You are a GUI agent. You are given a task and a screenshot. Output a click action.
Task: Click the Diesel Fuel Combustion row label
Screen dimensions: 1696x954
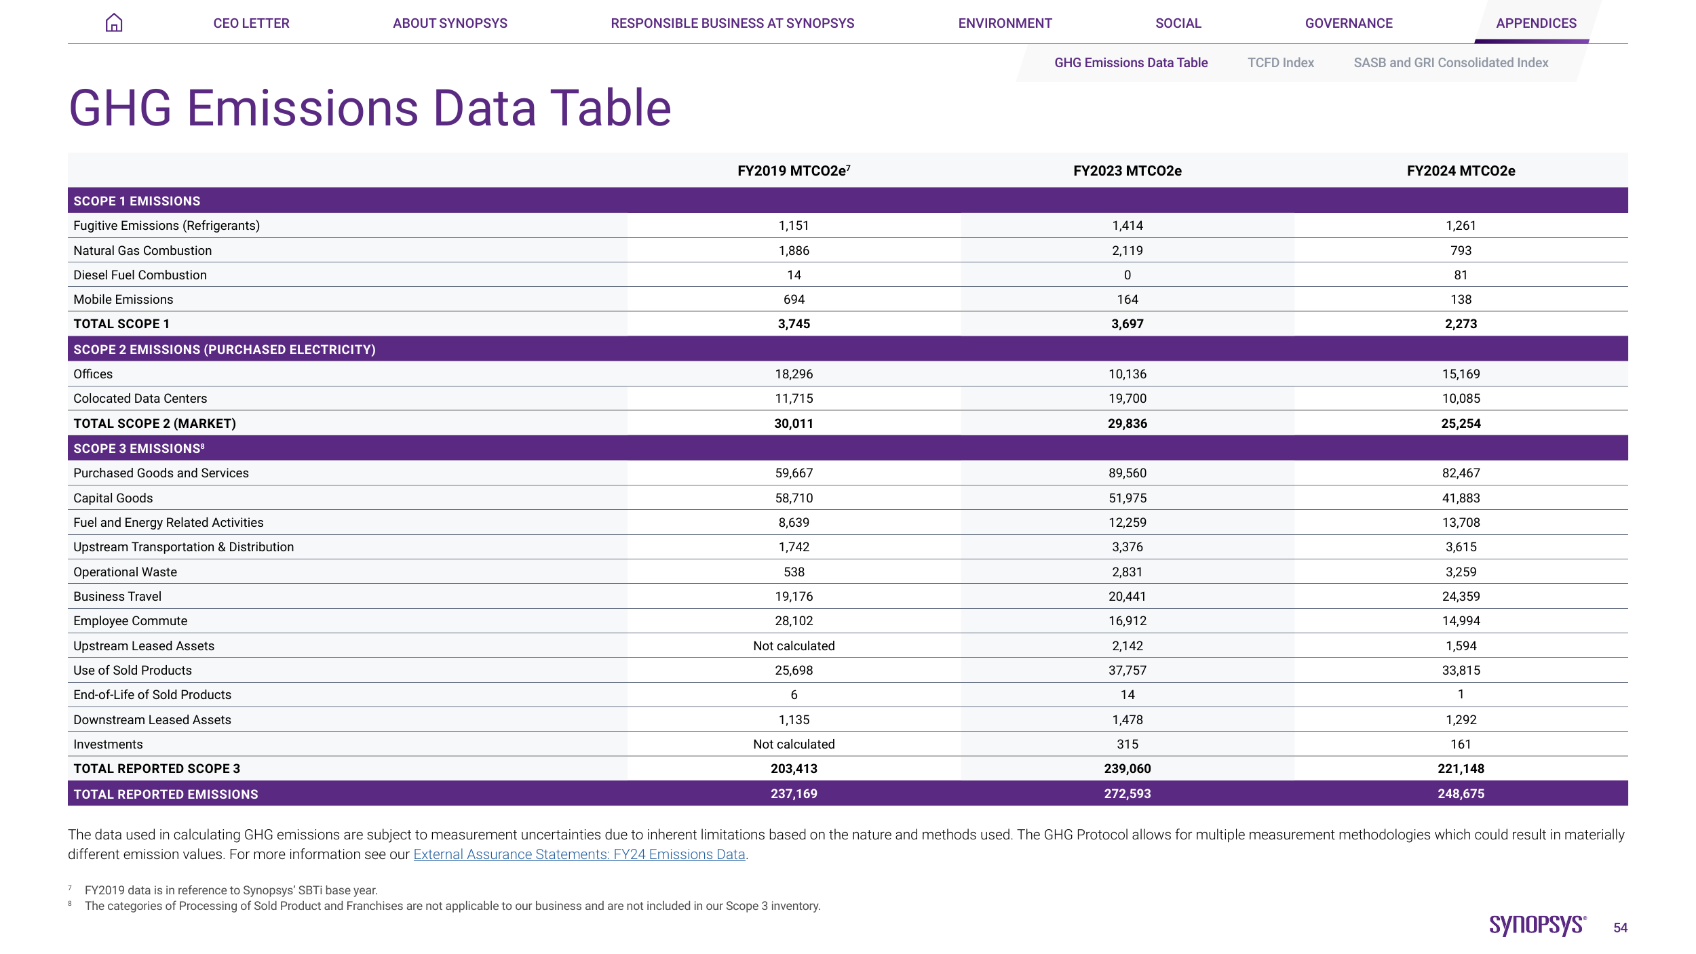pyautogui.click(x=140, y=275)
